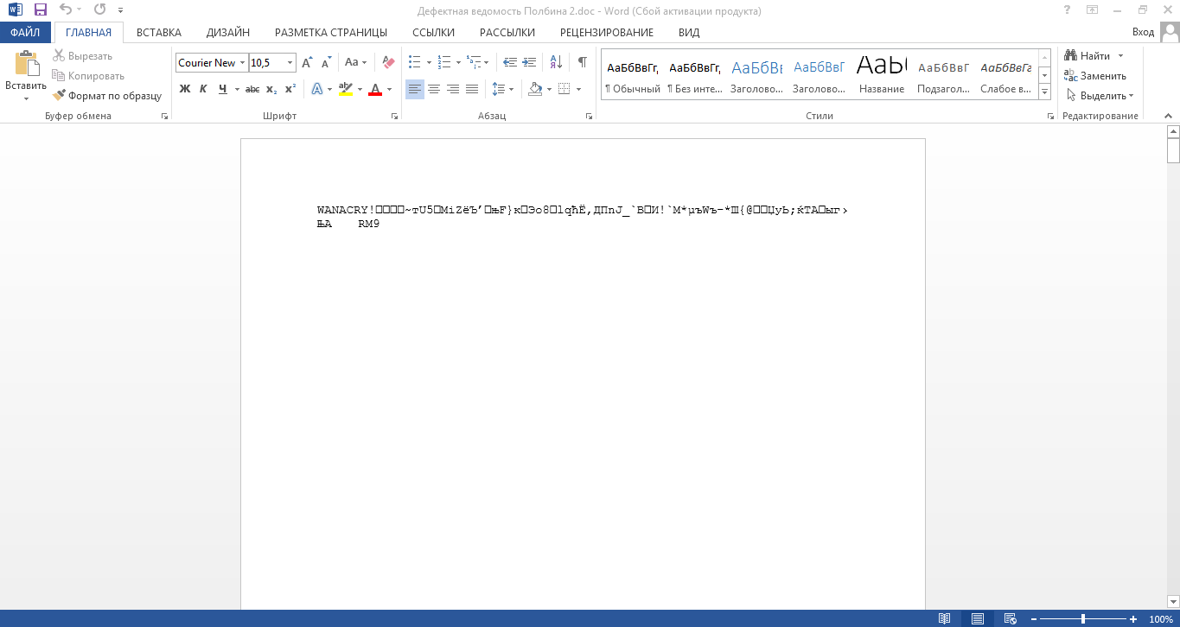Screen dimensions: 1180x627
Task: Decrease the font size
Action: [x=327, y=63]
